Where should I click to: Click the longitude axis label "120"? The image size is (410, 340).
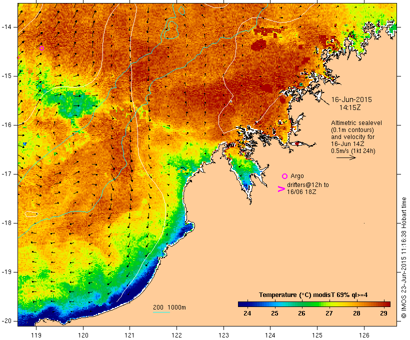(x=83, y=335)
